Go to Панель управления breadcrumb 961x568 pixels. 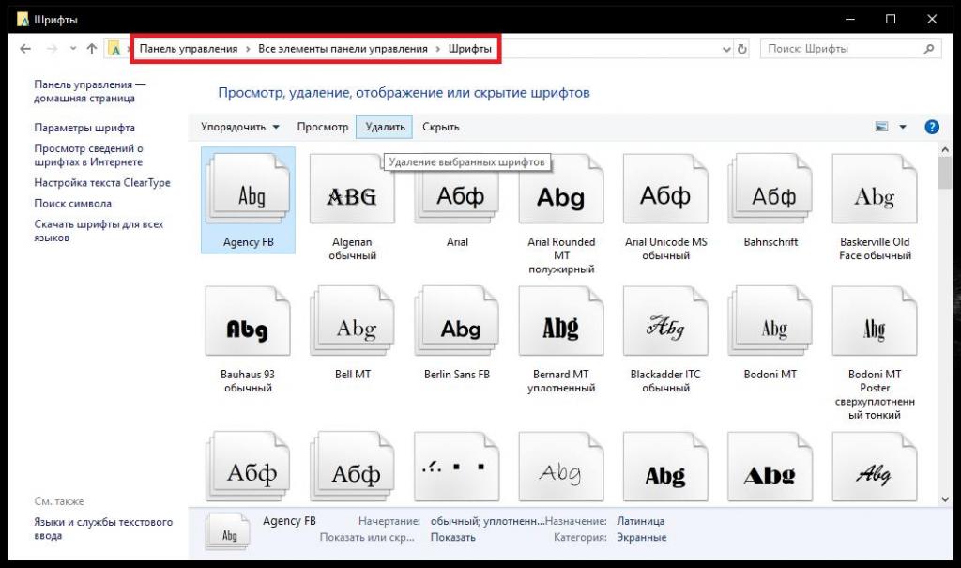(x=188, y=49)
